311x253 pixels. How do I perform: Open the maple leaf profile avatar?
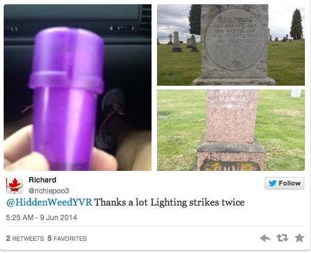(x=15, y=185)
